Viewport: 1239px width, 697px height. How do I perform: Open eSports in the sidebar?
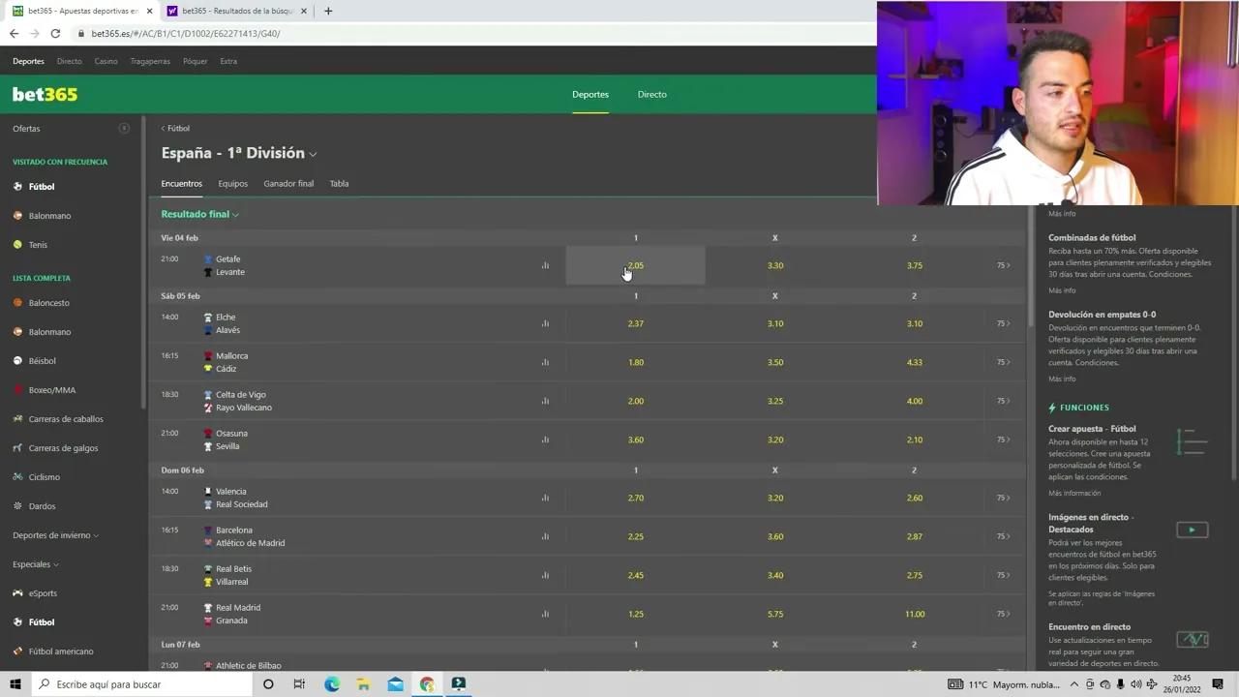(x=43, y=592)
